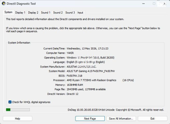Click the Computer Name label
The width and height of the screenshot is (170, 124).
(56, 53)
